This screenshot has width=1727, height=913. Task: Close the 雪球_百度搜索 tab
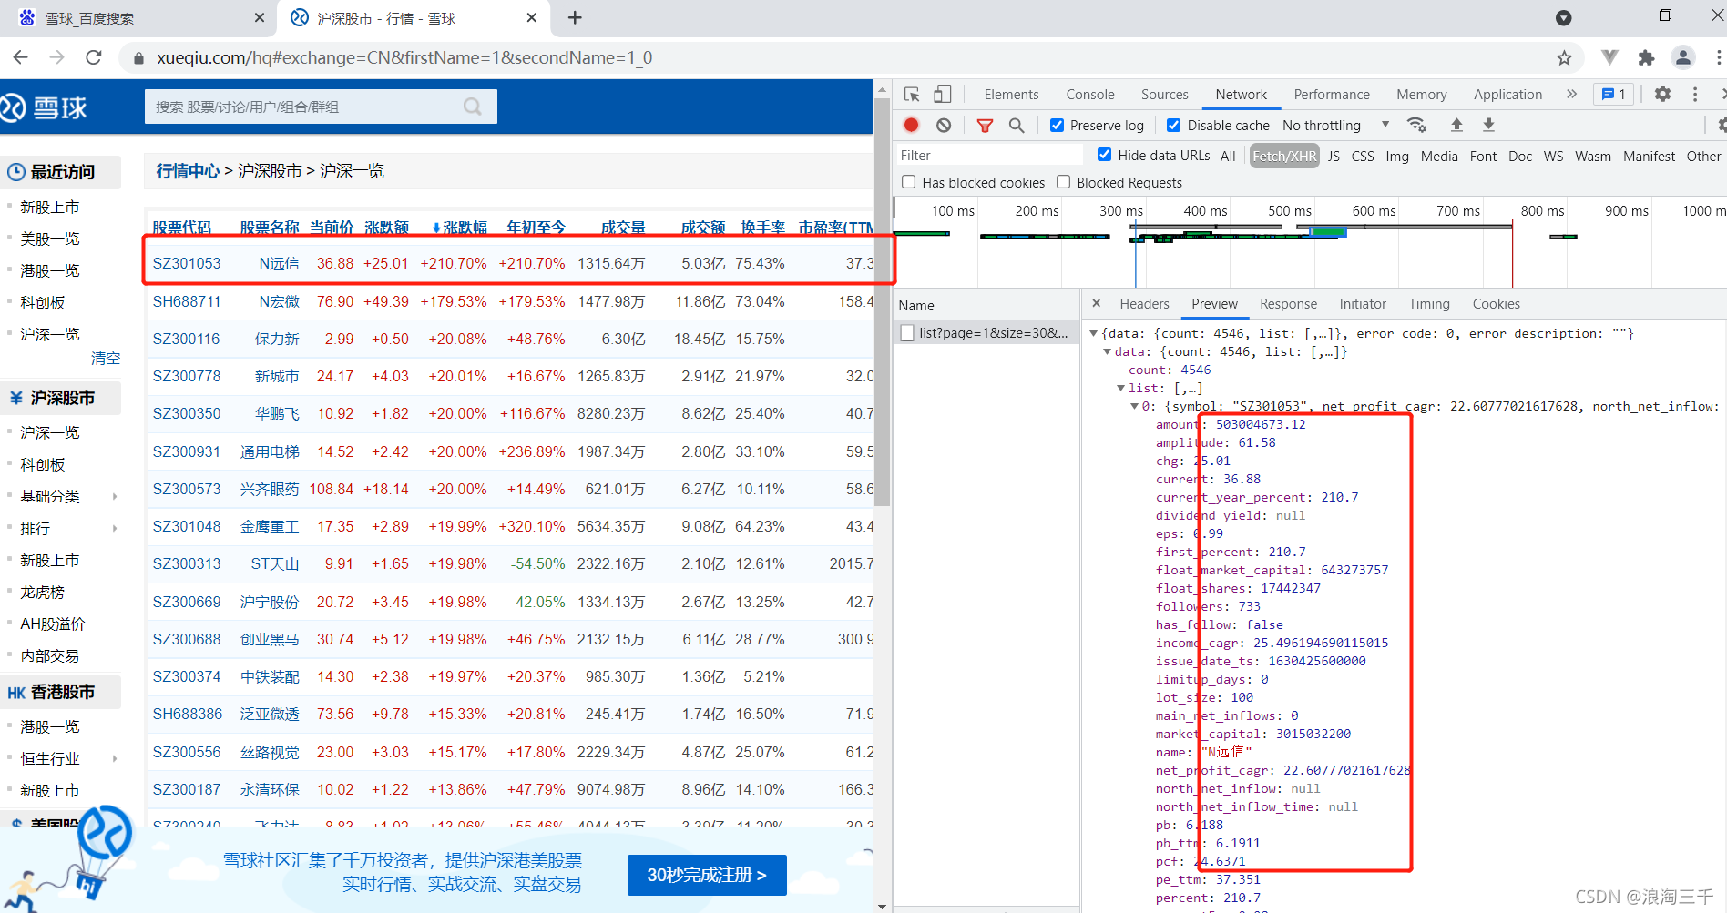pos(260,17)
